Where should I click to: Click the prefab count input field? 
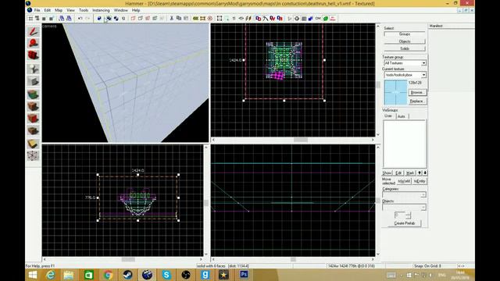click(x=400, y=215)
